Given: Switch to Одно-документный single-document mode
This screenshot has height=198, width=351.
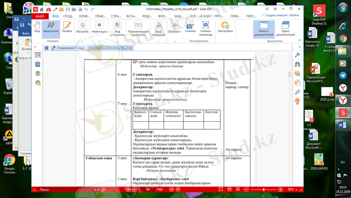Looking at the screenshot, I should (x=285, y=28).
